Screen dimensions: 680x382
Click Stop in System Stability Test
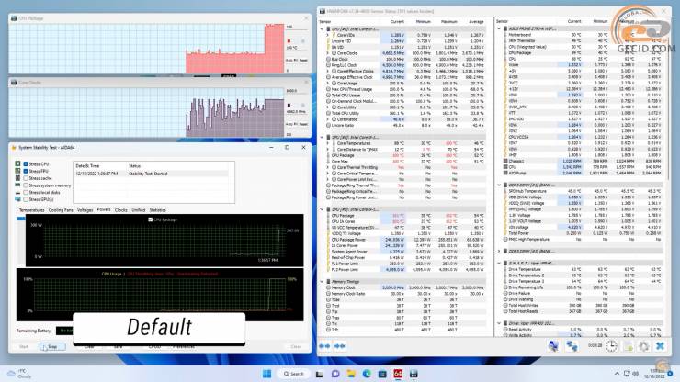tap(52, 346)
